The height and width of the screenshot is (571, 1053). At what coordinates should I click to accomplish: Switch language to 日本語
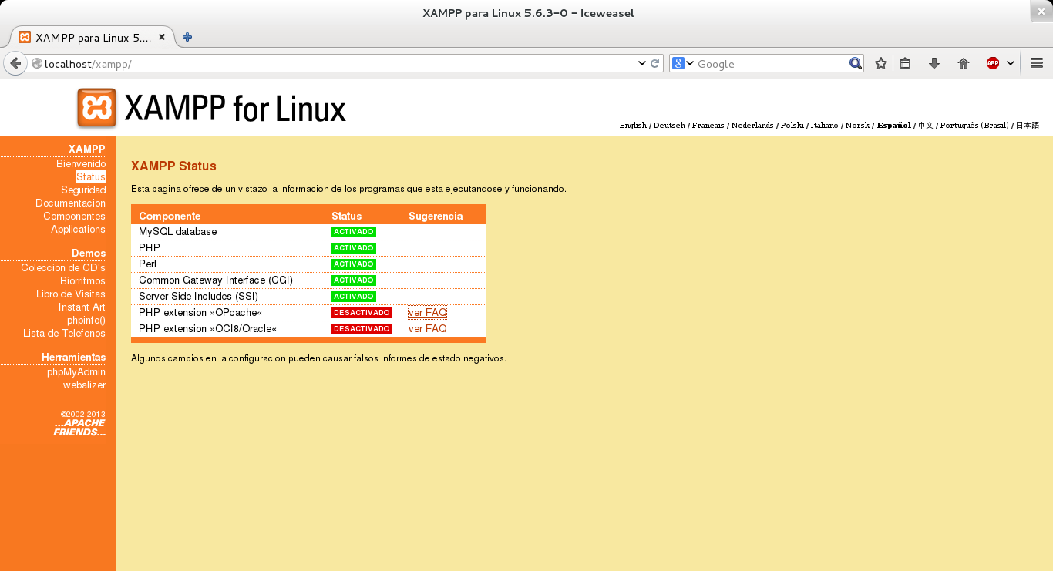(1027, 125)
